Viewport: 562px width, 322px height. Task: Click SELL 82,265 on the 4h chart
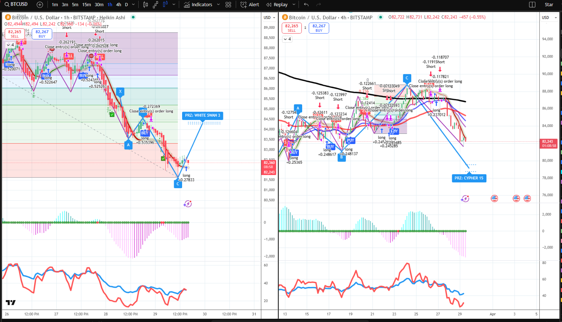(292, 28)
